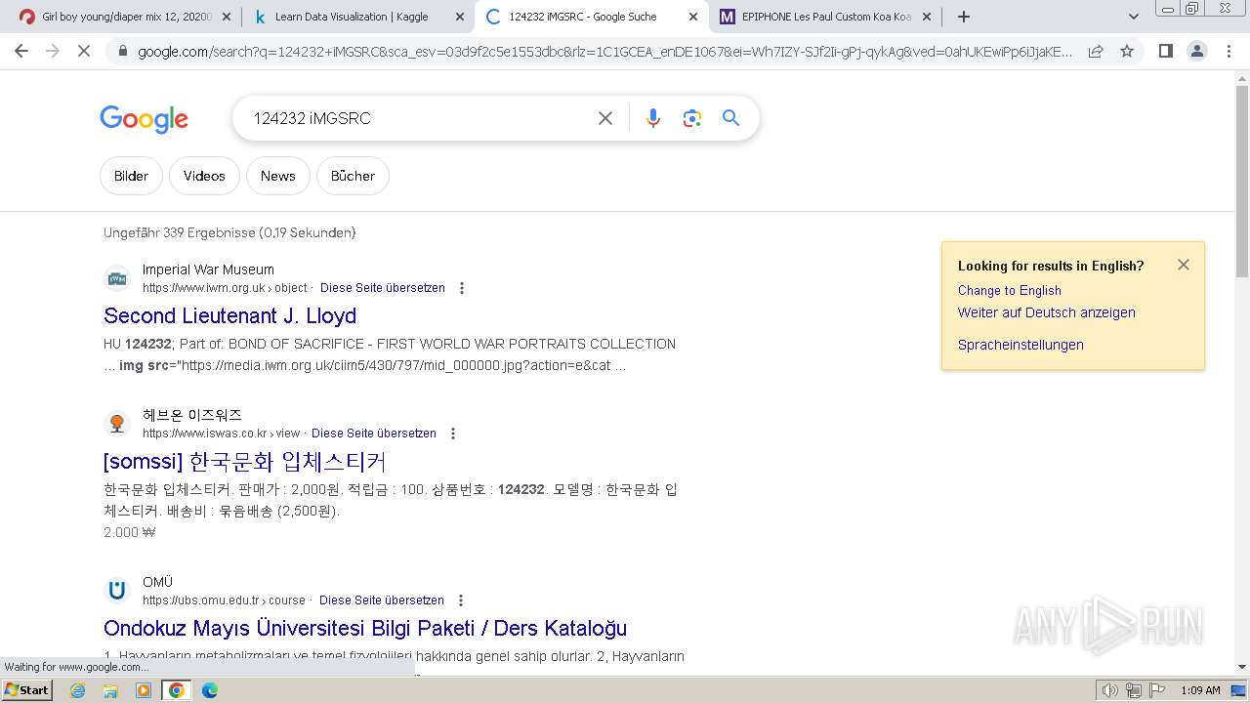The image size is (1250, 703).
Task: Translate the ubs.omu.edu.tr page
Action: 382,600
